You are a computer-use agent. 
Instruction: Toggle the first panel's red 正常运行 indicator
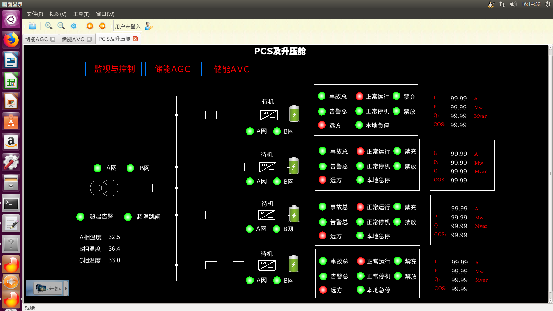click(x=360, y=96)
